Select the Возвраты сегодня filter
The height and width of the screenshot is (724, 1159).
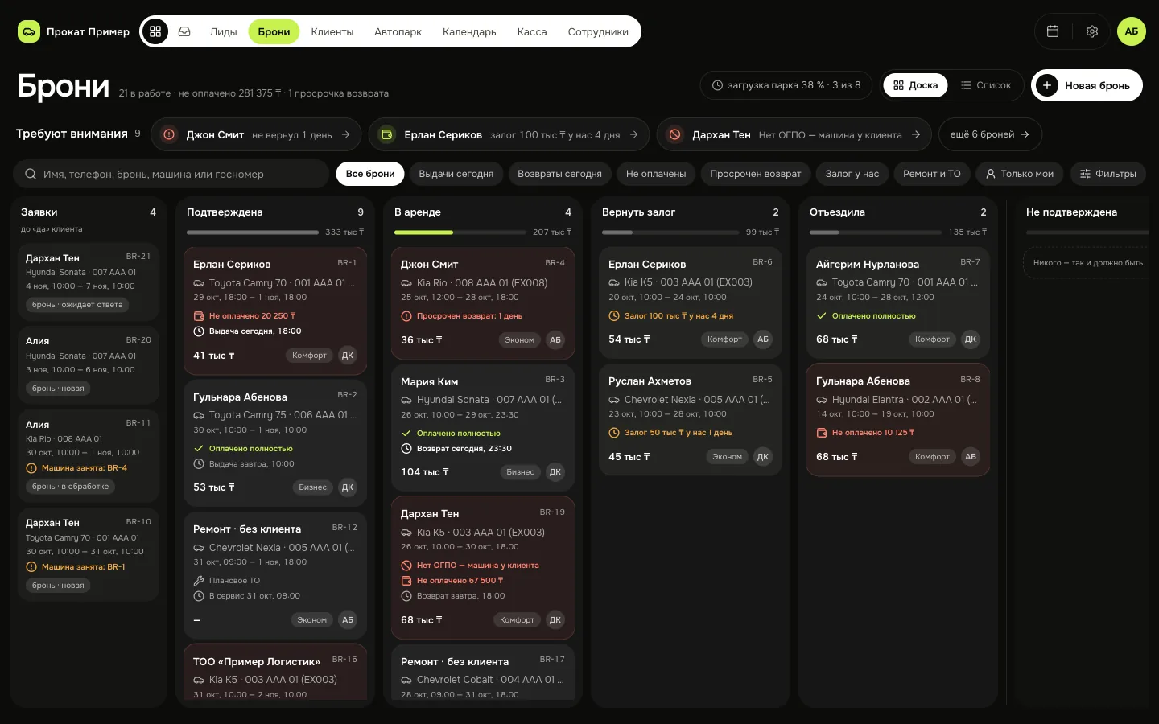point(559,174)
